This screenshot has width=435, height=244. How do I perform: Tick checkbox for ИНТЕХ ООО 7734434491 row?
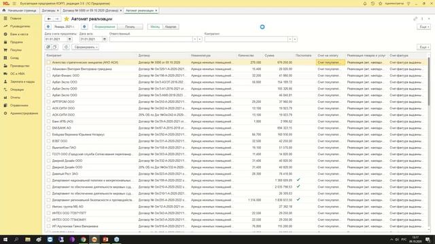pyautogui.click(x=48, y=220)
